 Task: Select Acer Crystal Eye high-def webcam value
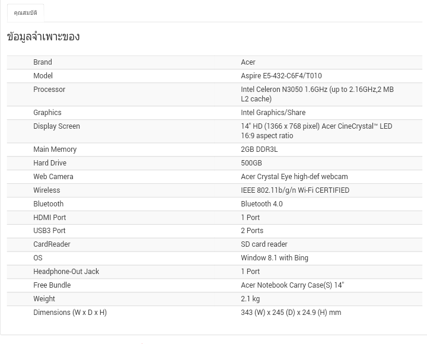[x=294, y=177]
